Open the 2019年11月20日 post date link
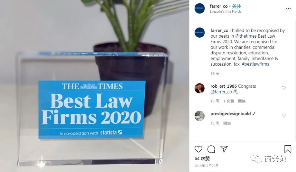Image resolution: width=296 pixels, height=172 pixels. (x=207, y=166)
